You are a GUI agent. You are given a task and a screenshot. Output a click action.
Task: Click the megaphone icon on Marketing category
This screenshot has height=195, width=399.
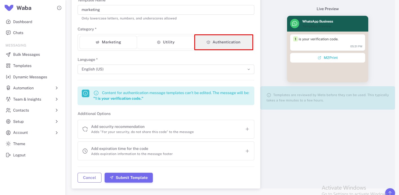[x=97, y=42]
